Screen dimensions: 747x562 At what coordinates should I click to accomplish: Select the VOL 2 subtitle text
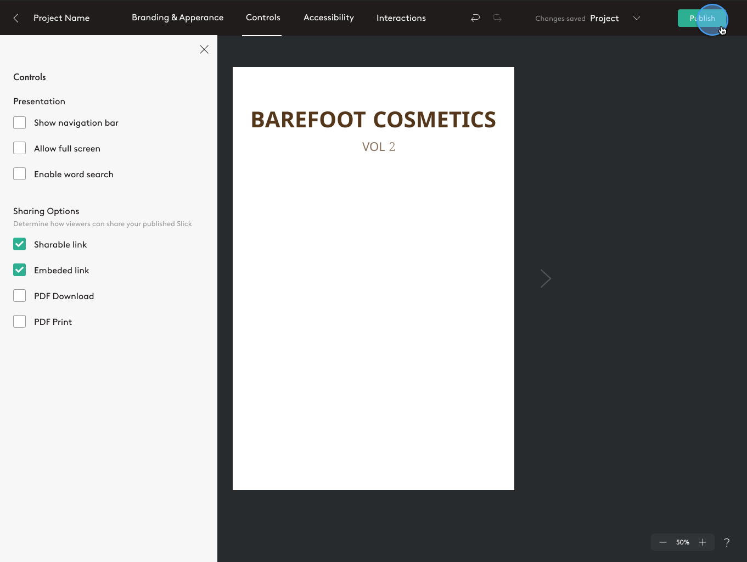click(379, 147)
